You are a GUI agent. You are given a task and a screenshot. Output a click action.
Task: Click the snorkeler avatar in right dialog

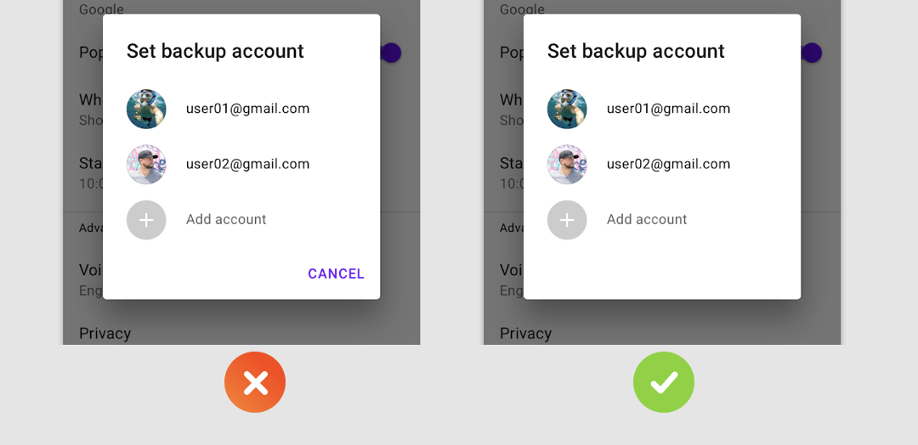point(567,109)
